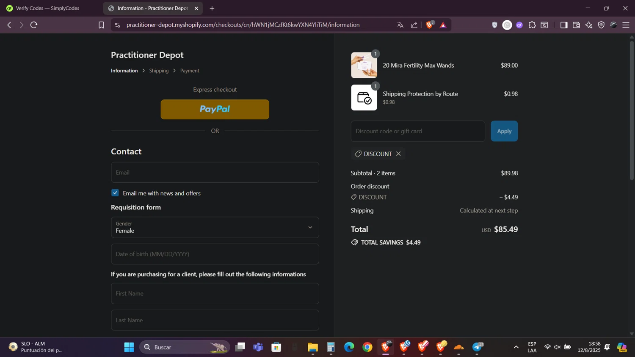The image size is (635, 357).
Task: Apply the discount code
Action: click(x=504, y=131)
